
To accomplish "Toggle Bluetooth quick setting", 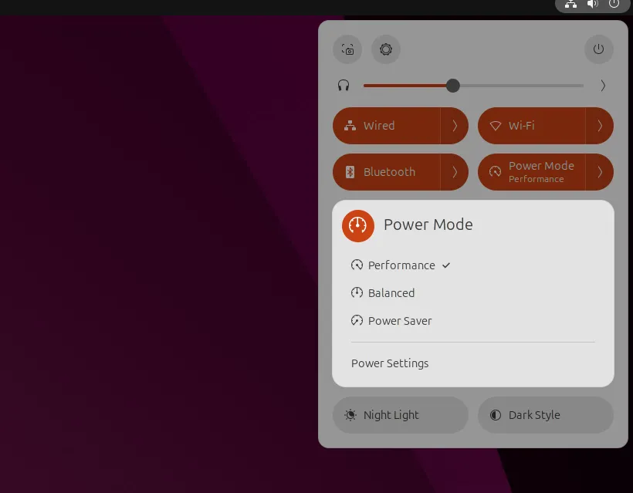I will pyautogui.click(x=386, y=172).
